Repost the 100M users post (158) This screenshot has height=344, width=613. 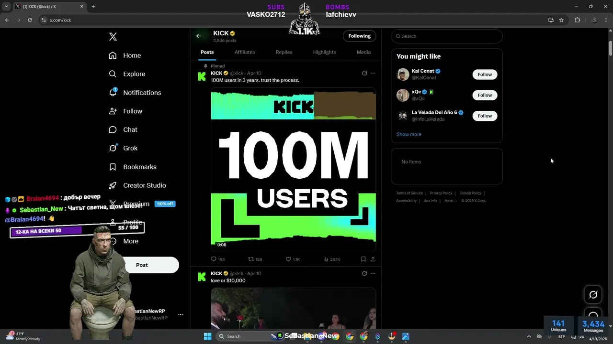tap(255, 259)
